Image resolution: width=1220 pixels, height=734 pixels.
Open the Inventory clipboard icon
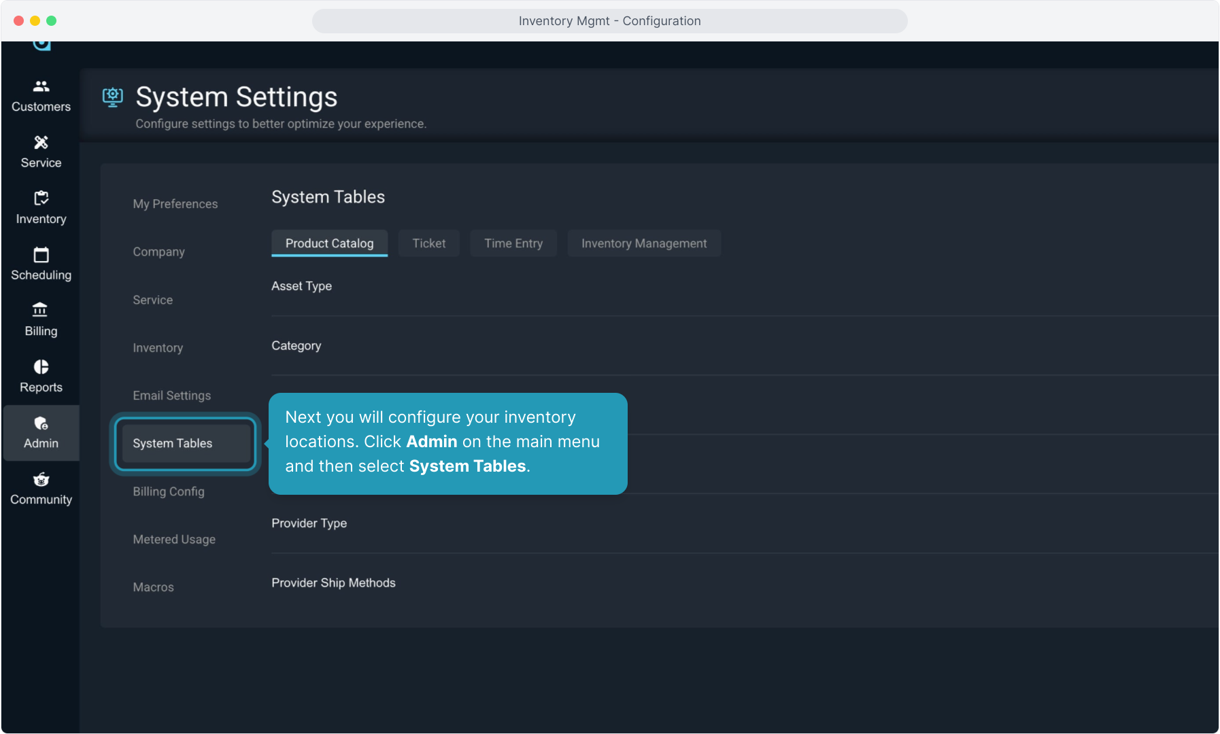click(x=41, y=198)
